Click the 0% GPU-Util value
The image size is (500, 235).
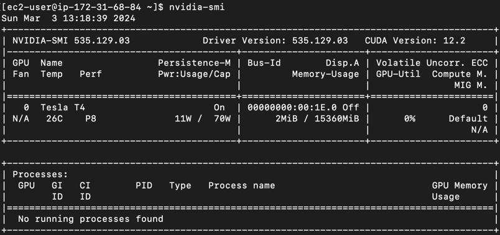[409, 118]
